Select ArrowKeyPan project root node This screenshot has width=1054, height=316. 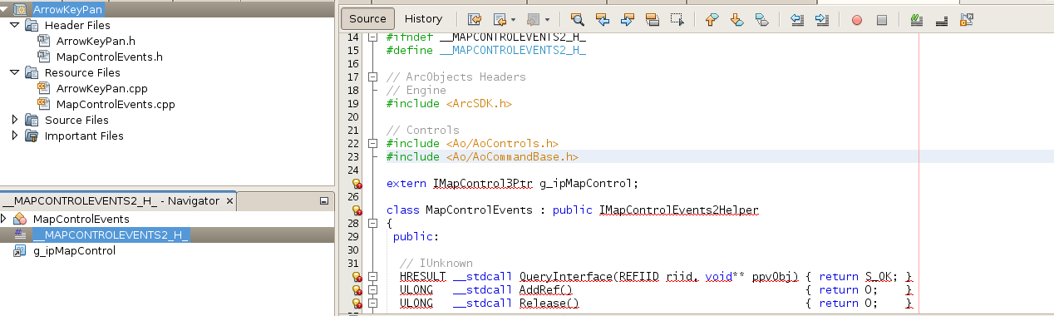(68, 10)
